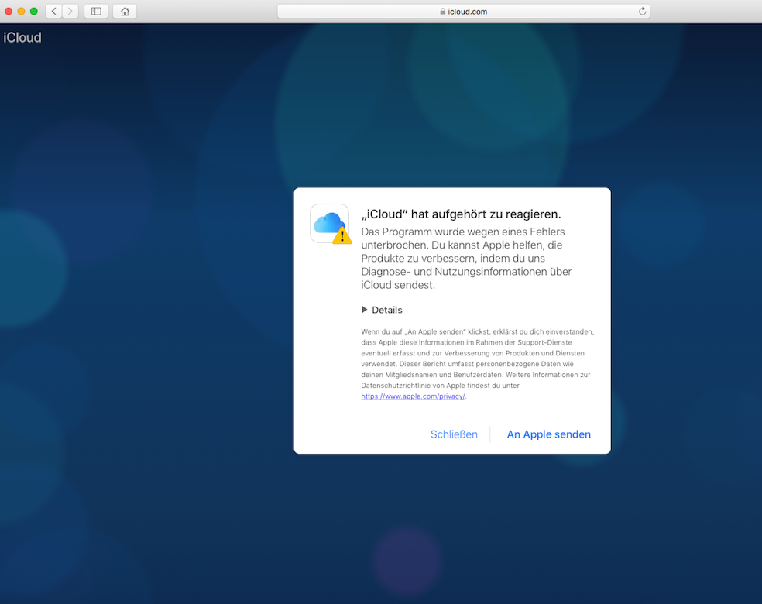Open the home page with the house icon
This screenshot has height=604, width=762.
coord(125,11)
